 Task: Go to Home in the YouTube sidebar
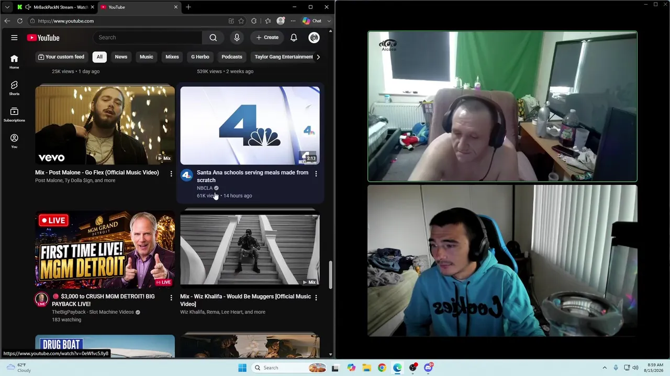(x=14, y=62)
